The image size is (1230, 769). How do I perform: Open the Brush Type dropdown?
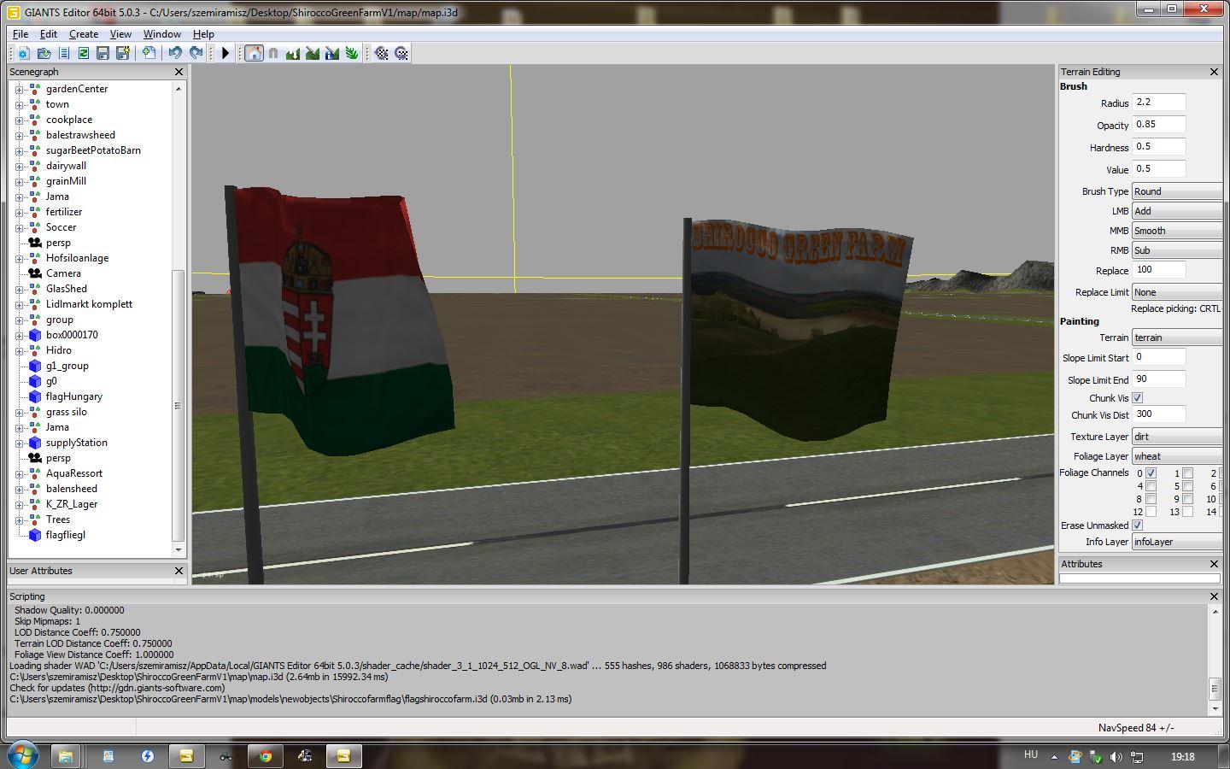(1177, 191)
